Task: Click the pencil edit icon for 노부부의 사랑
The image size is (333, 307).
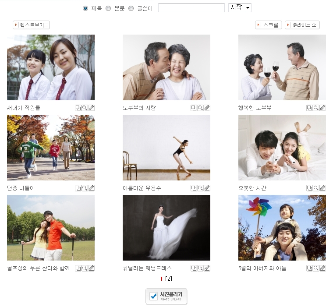Action: tap(207, 108)
